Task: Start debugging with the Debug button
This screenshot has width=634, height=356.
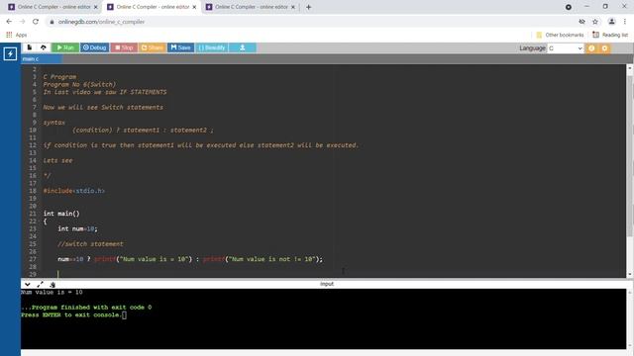Action: 95,47
